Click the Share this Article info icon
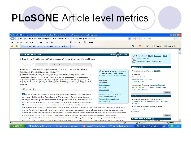This screenshot has height=143, width=191. point(153,119)
